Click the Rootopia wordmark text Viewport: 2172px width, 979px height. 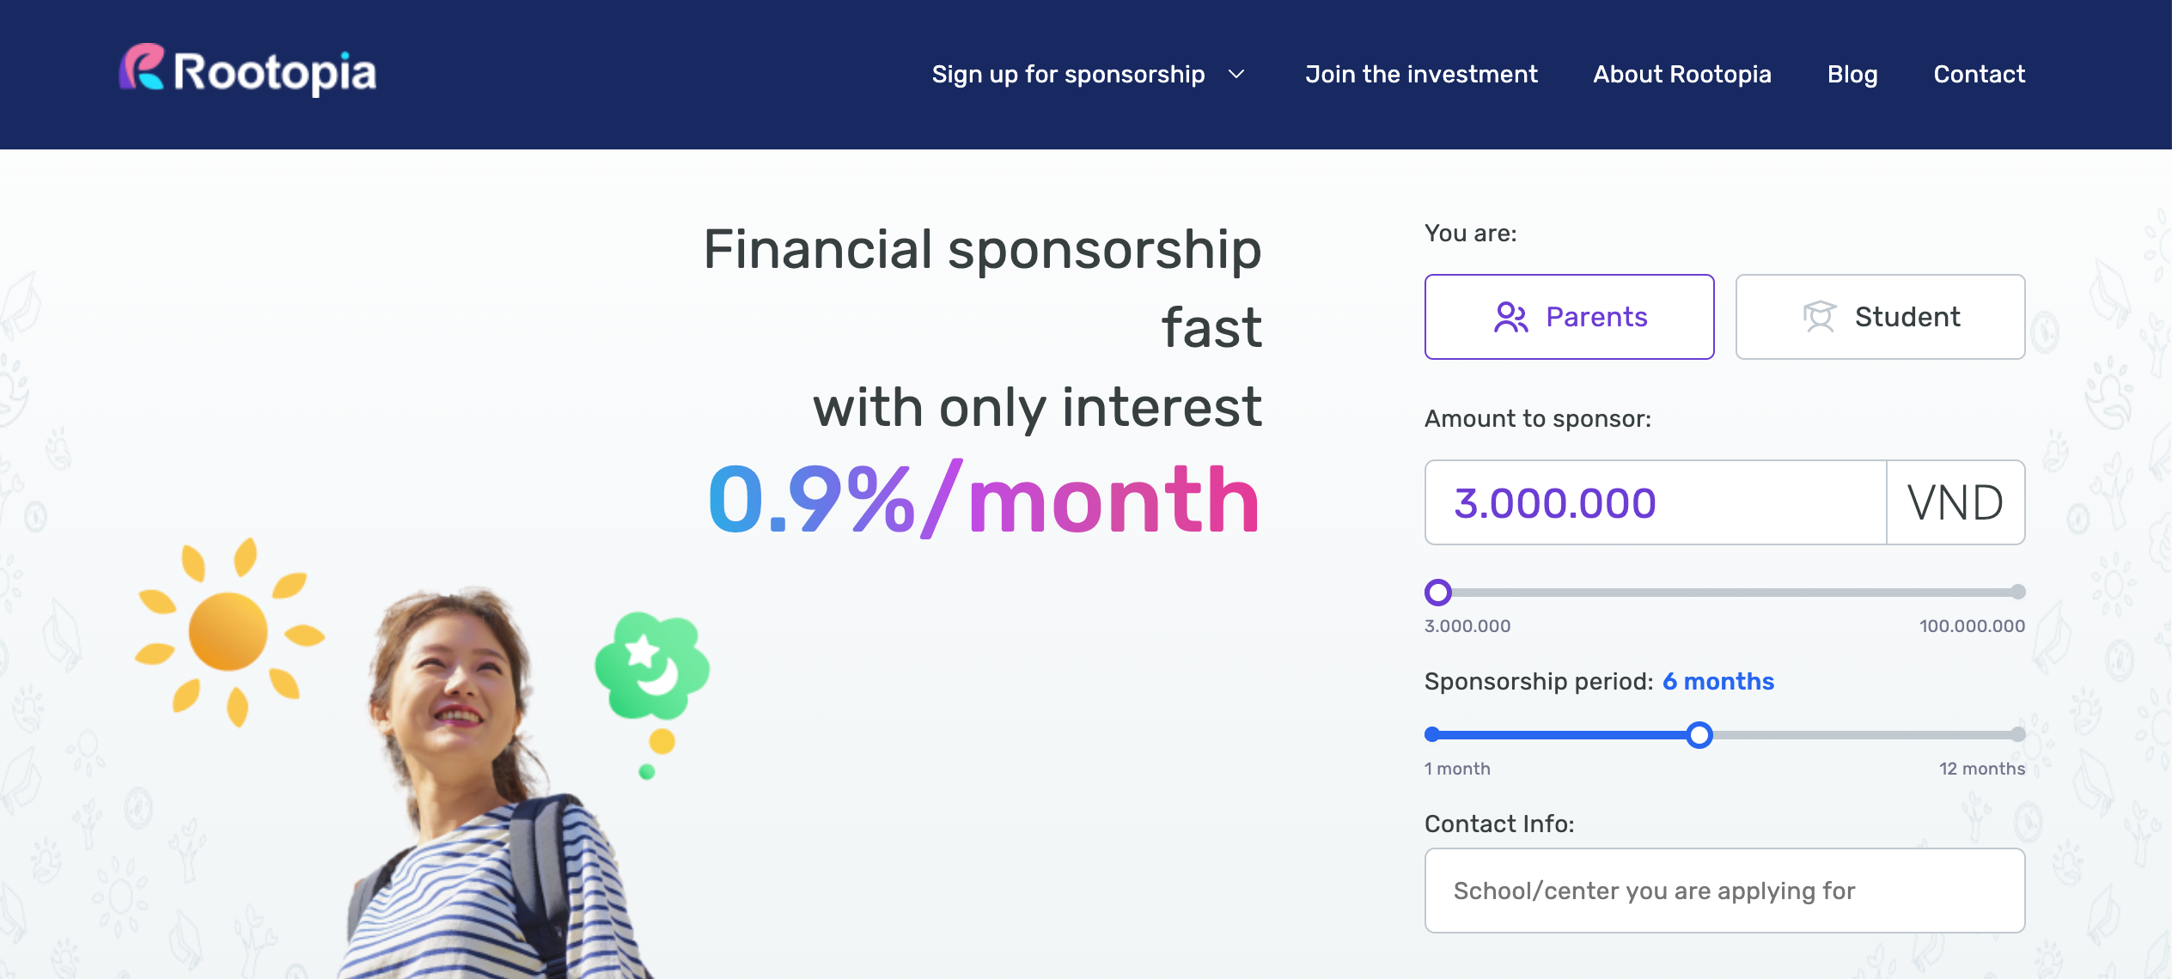click(x=275, y=72)
